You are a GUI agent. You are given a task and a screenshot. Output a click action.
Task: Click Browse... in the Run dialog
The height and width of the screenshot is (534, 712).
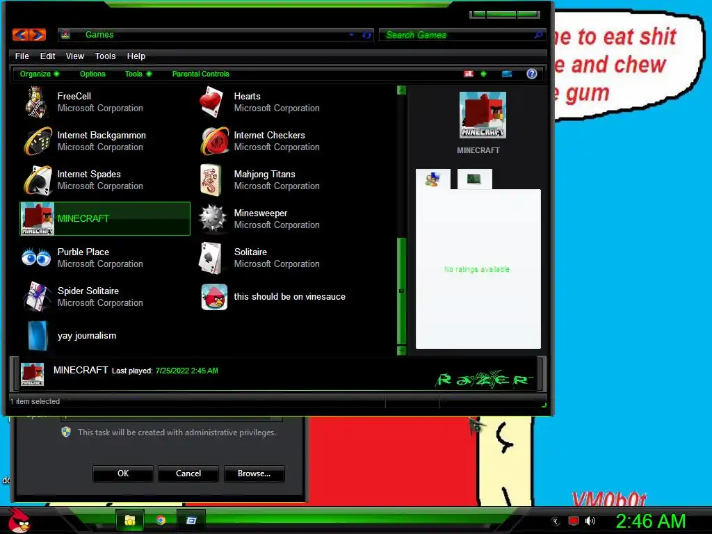[254, 474]
